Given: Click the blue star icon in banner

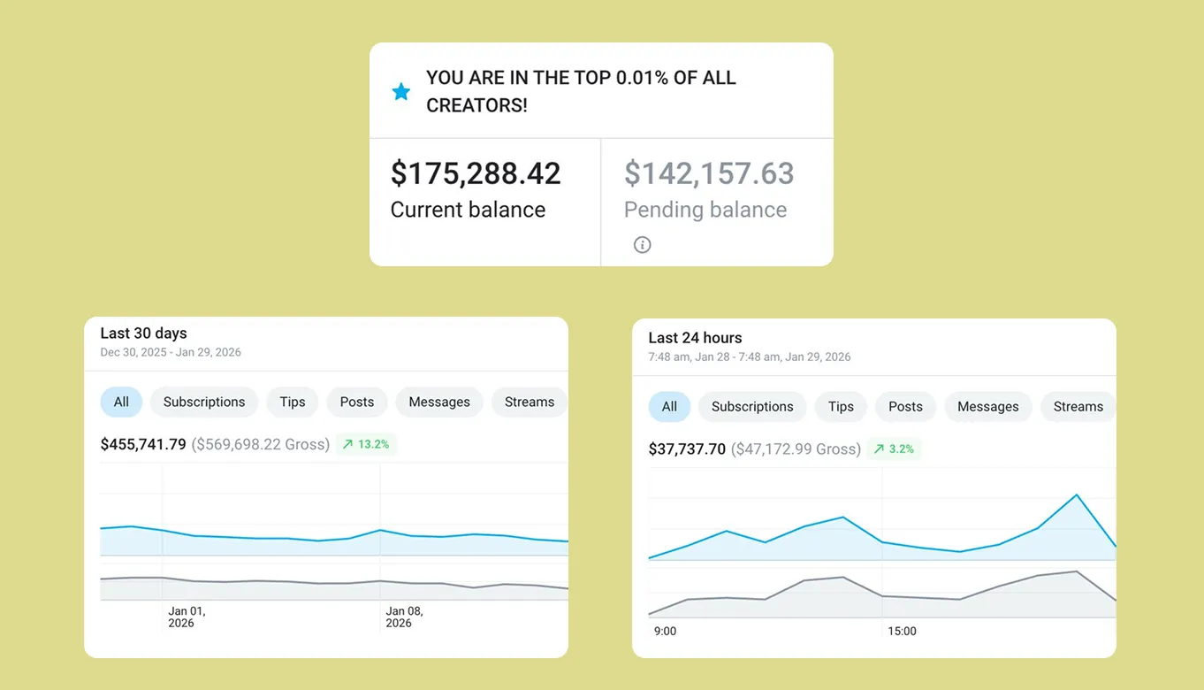Looking at the screenshot, I should tap(401, 92).
